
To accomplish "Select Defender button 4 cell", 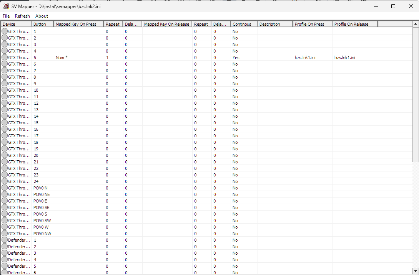I will tap(35, 260).
